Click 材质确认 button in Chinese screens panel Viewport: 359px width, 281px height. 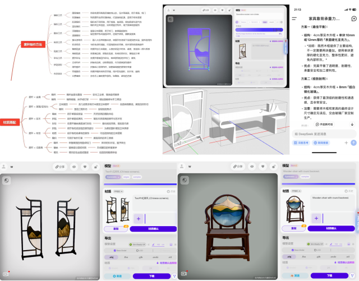click(152, 229)
